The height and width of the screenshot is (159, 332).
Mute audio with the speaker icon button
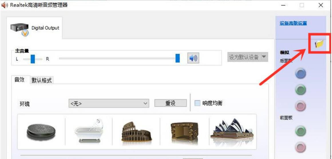click(x=193, y=58)
